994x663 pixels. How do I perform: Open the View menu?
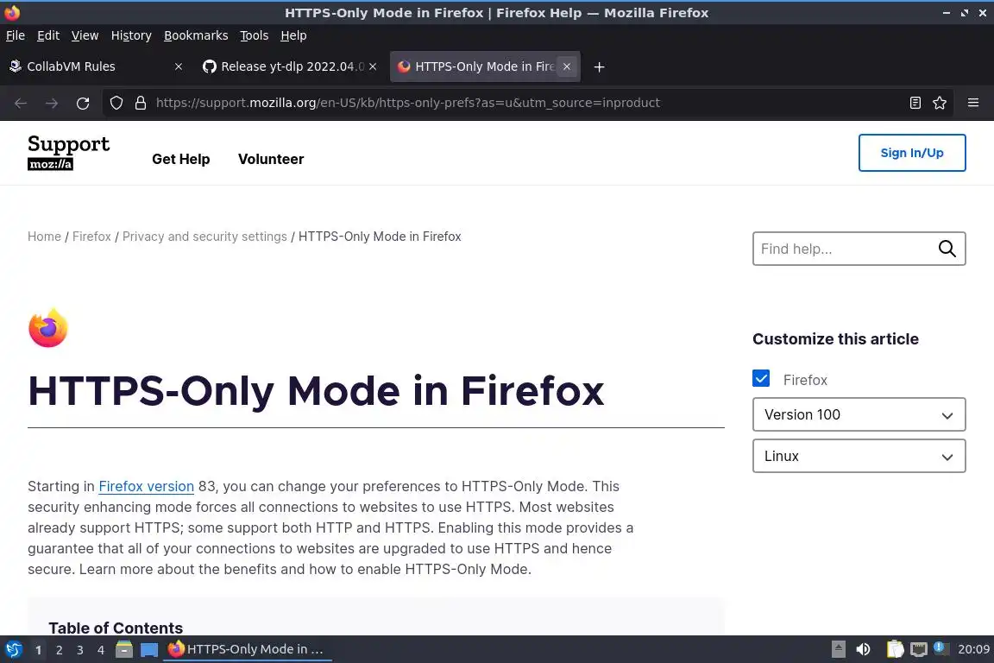pyautogui.click(x=85, y=35)
